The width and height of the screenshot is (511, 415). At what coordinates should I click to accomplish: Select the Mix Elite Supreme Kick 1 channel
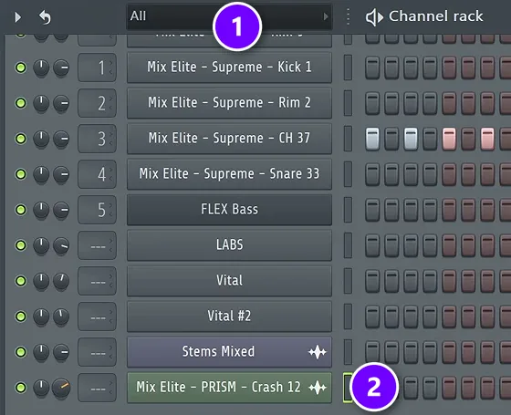(229, 67)
